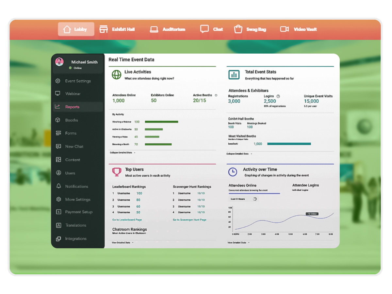Click the Booths cube icon
392x294 pixels.
(x=58, y=120)
